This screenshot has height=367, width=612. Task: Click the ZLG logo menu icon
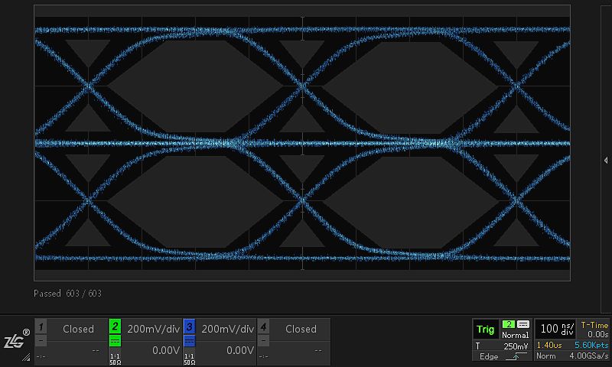16,339
